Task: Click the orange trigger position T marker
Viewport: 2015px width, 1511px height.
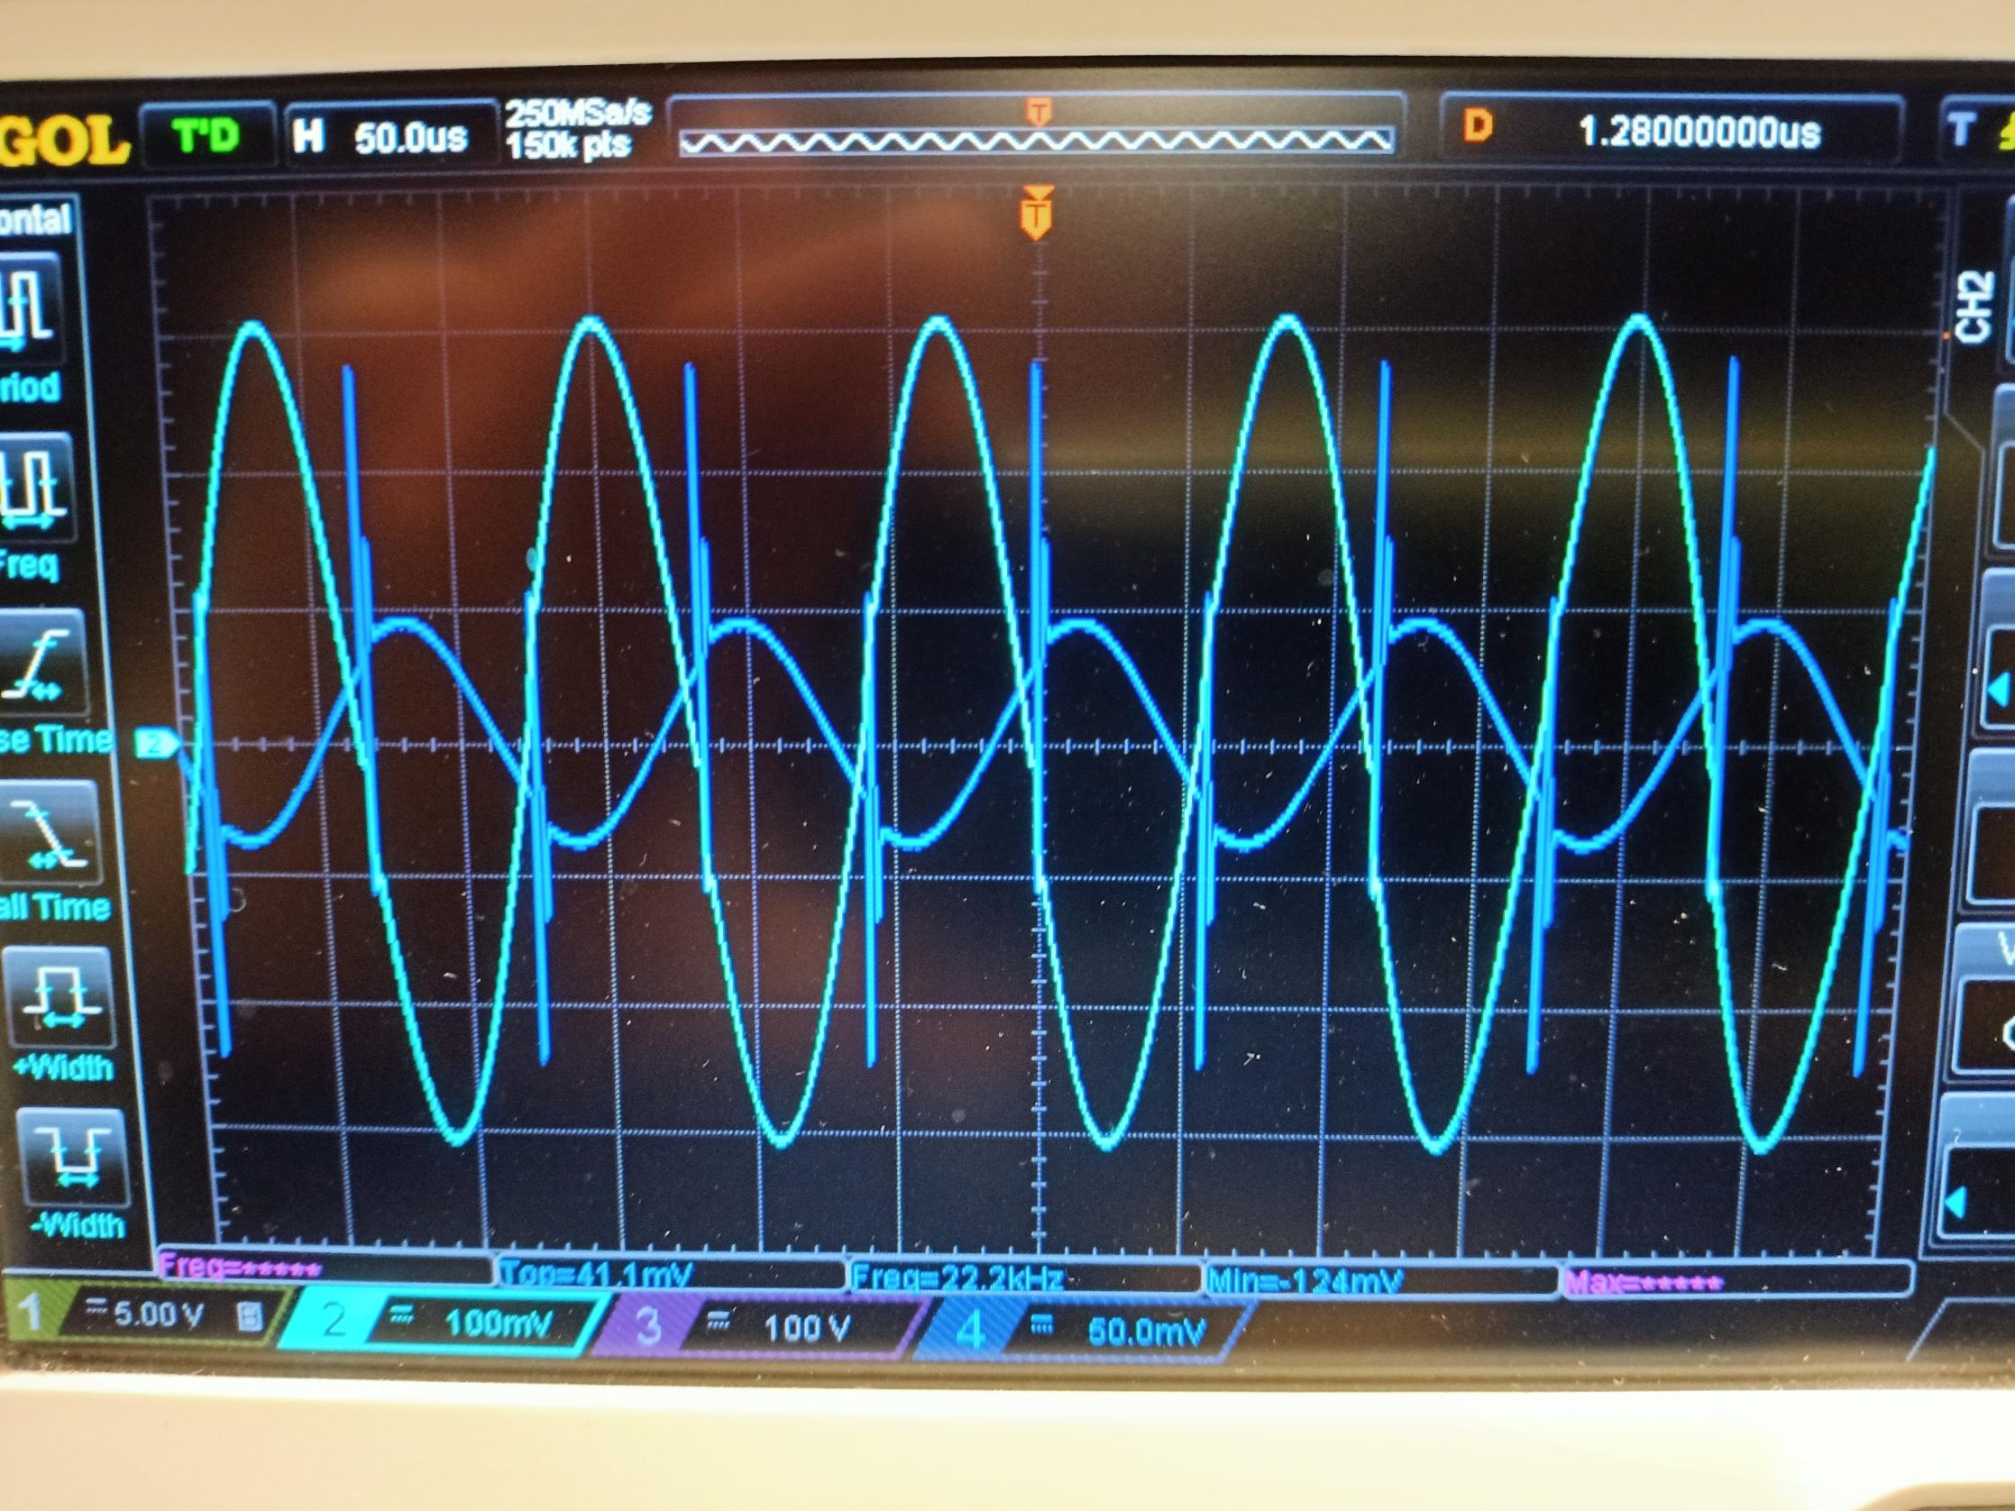Action: [1037, 215]
